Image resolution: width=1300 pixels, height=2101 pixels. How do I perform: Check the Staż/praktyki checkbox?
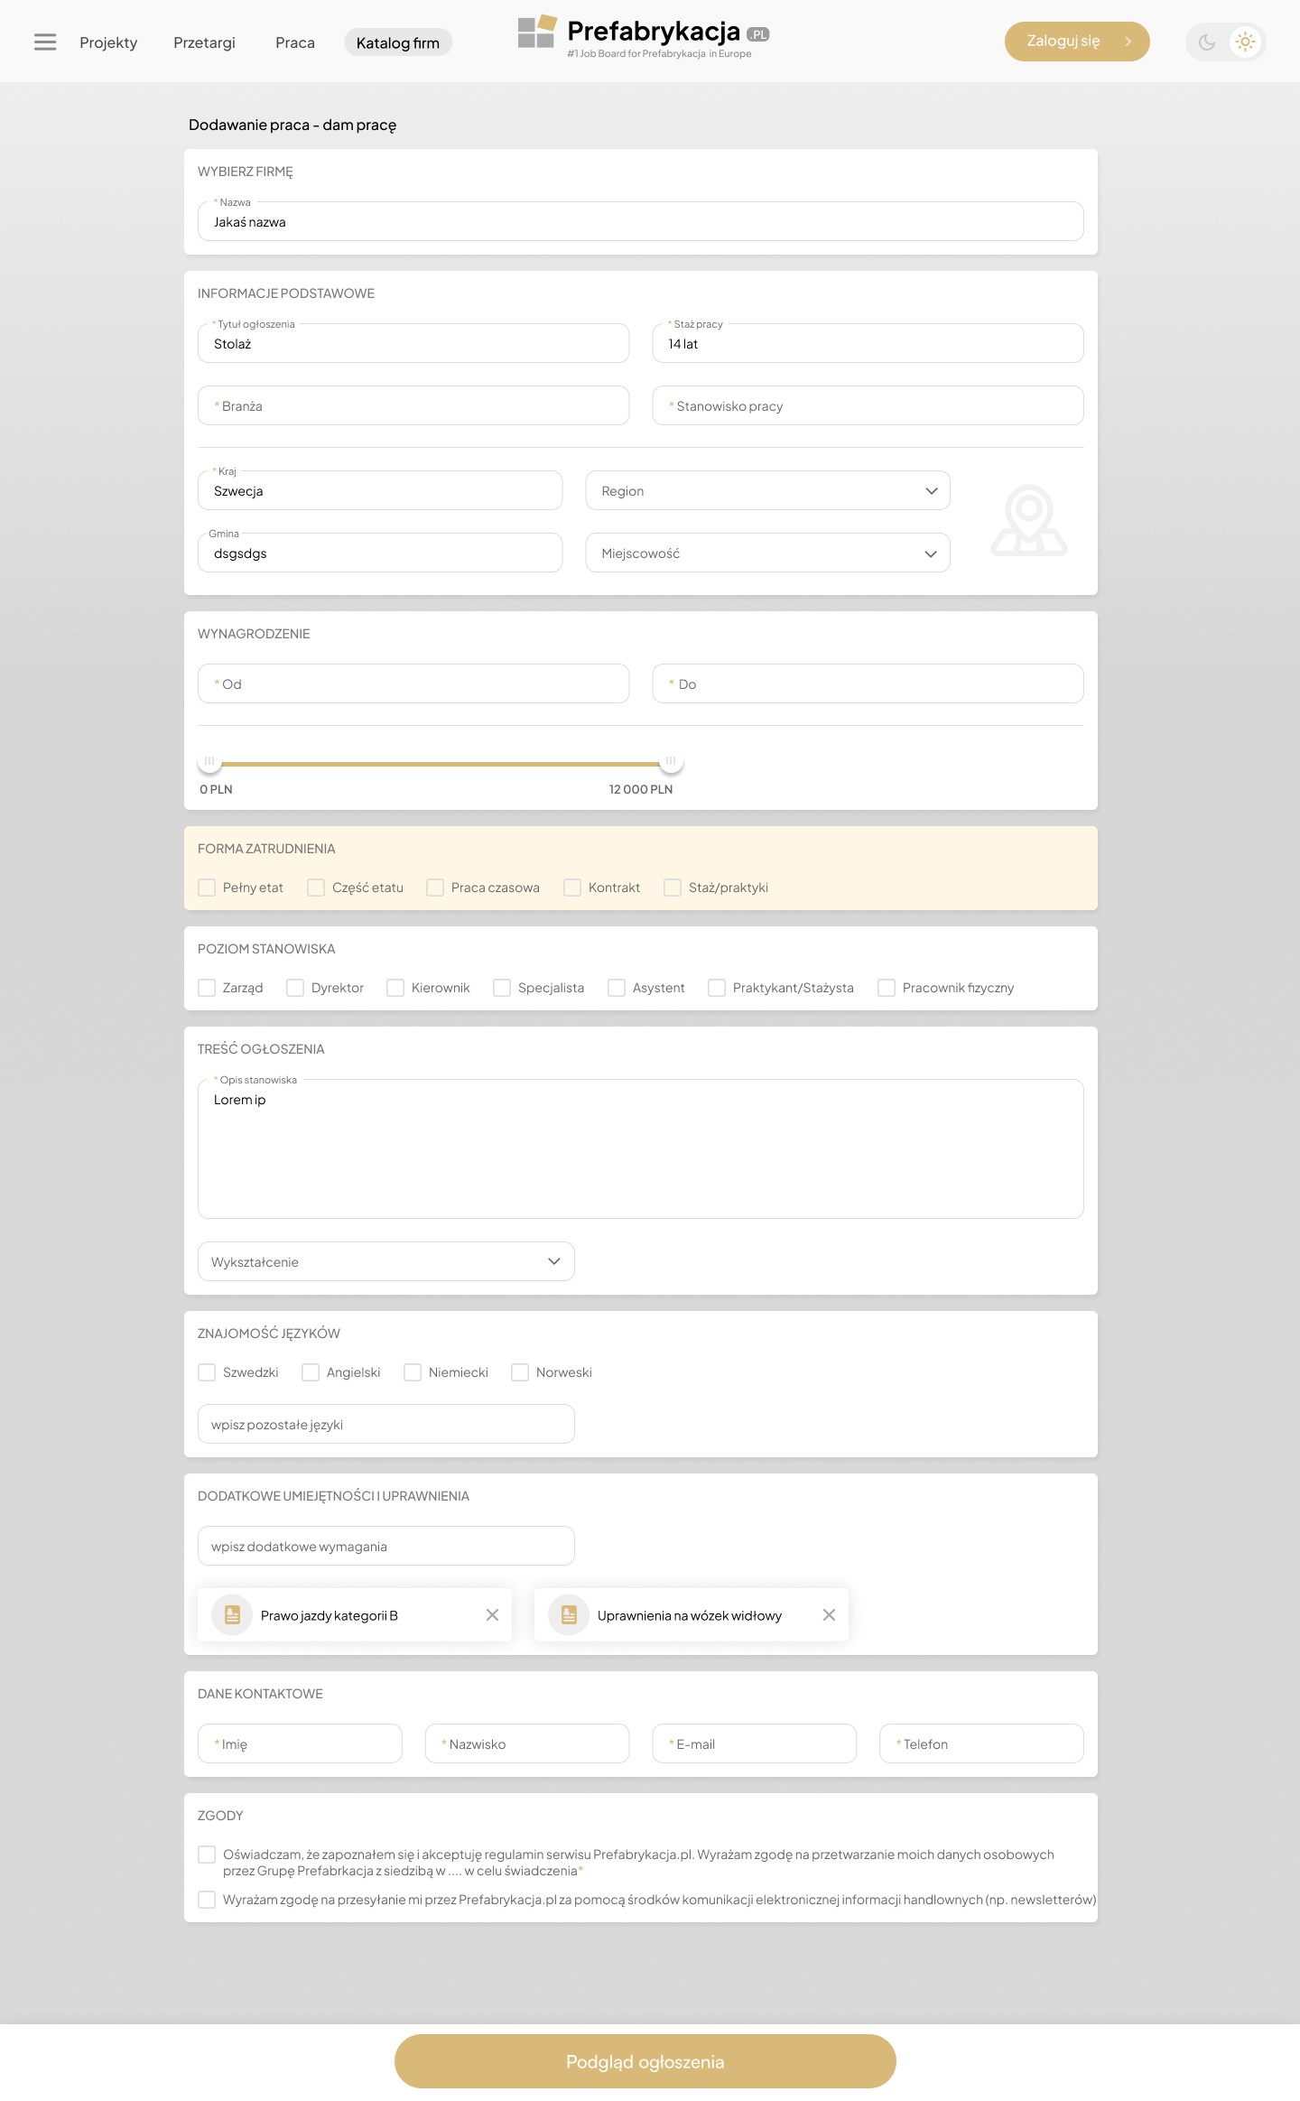[673, 888]
